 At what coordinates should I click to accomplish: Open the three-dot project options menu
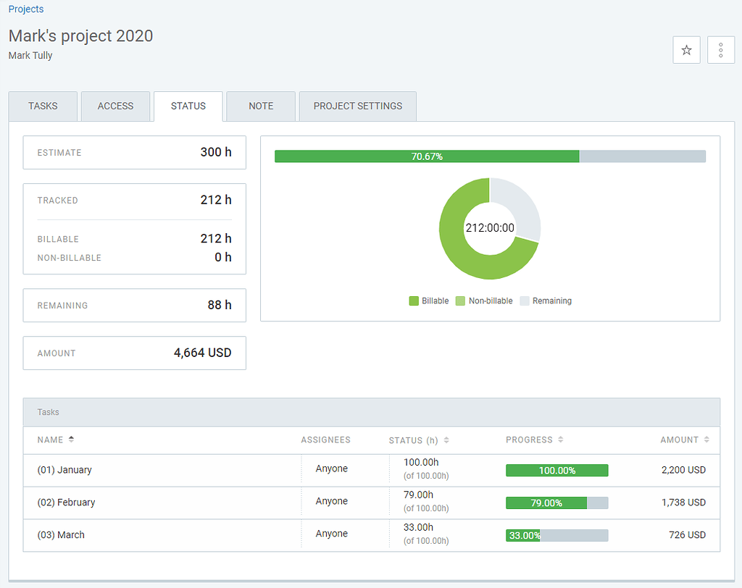(x=721, y=49)
